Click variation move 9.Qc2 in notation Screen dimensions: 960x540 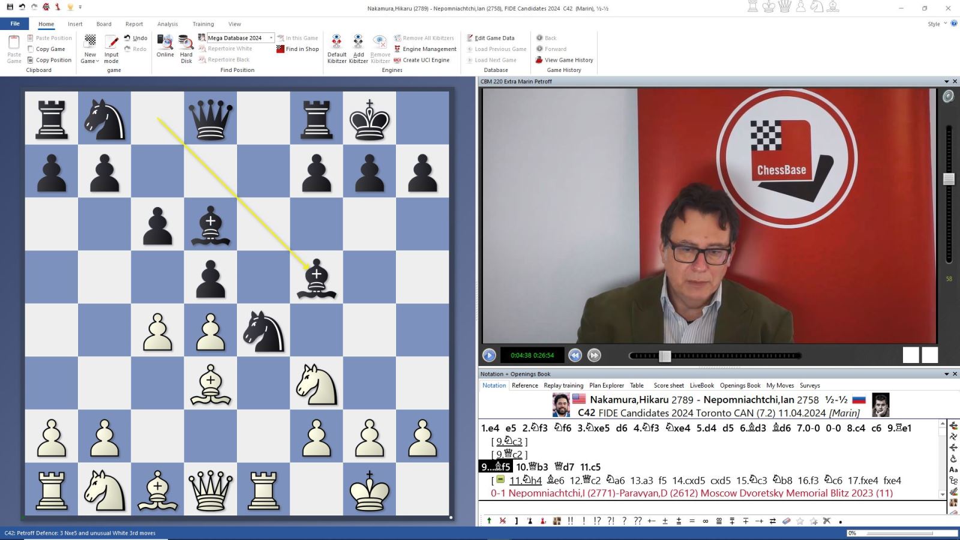[x=509, y=455]
